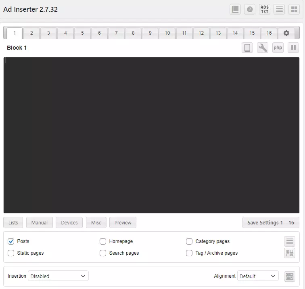Click the Ad Inserter 2.7.32 title

(31, 9)
